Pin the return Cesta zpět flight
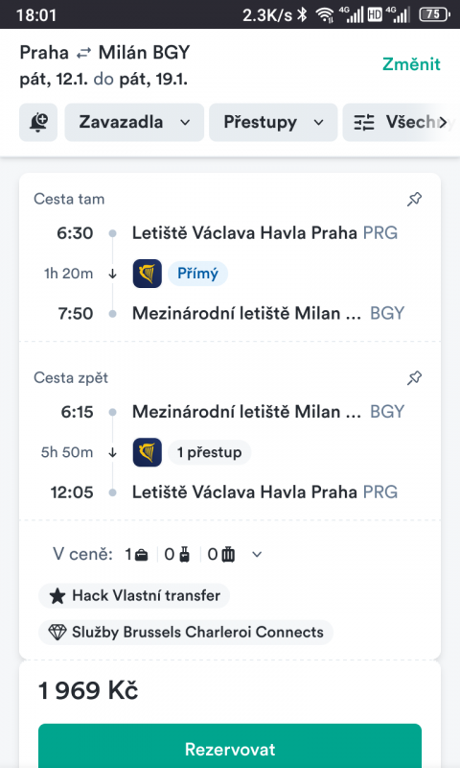 point(415,377)
